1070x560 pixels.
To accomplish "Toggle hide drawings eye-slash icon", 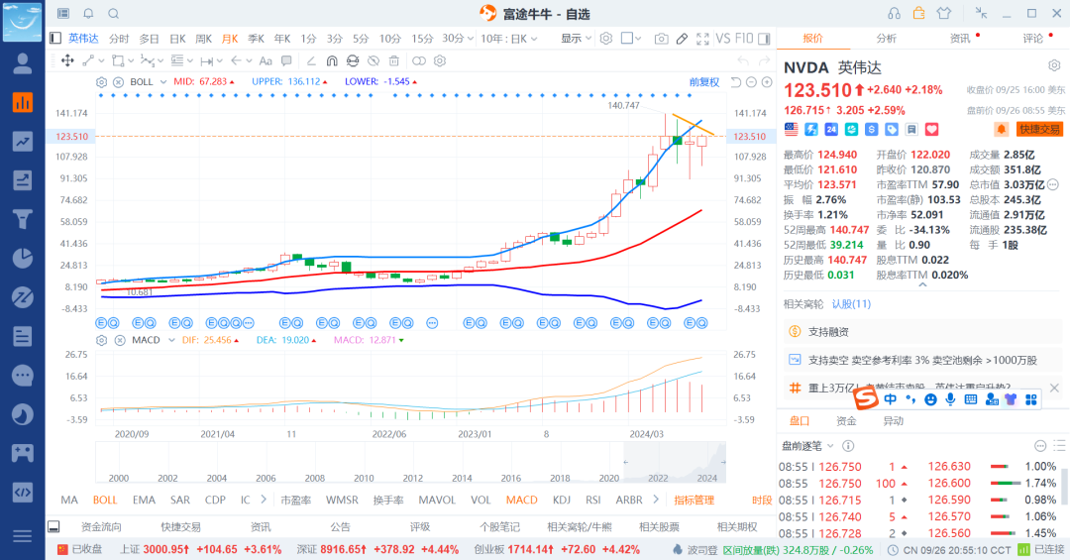I will pos(374,60).
